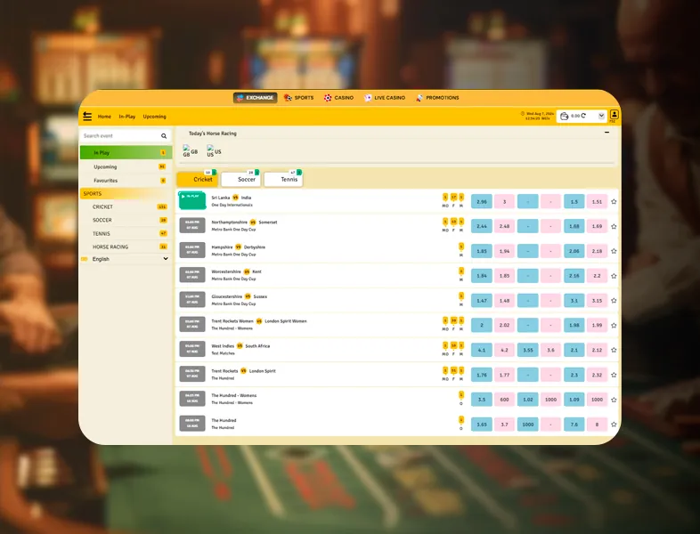700x534 pixels.
Task: Click M market badge in Hampshire vs Derbyshire row
Action: tap(461, 250)
